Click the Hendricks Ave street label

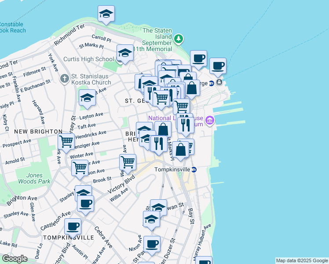(91, 135)
